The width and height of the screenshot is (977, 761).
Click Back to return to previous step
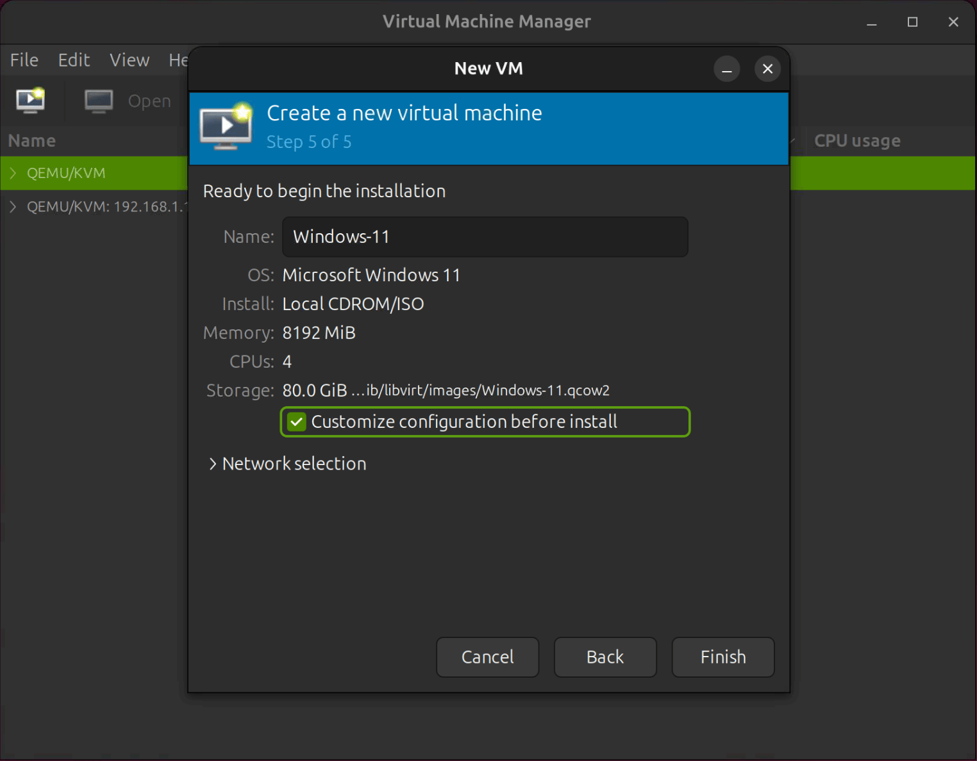[605, 657]
